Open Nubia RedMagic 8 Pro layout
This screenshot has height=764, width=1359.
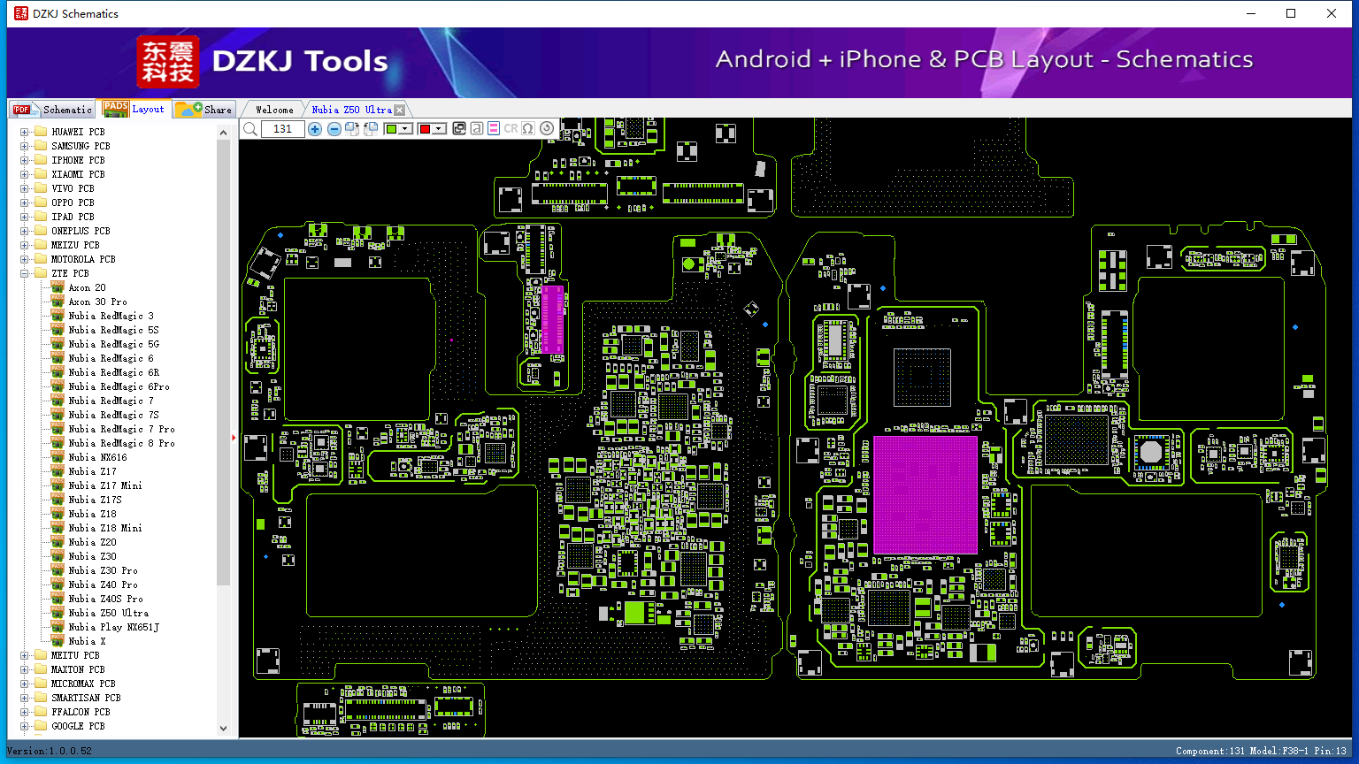121,443
